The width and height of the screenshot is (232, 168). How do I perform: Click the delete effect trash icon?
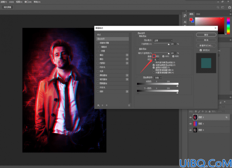point(129,105)
